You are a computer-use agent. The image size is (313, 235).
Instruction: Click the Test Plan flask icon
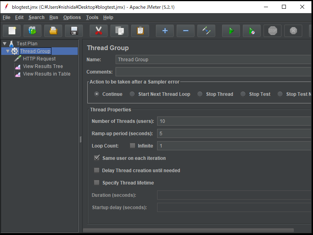click(12, 43)
